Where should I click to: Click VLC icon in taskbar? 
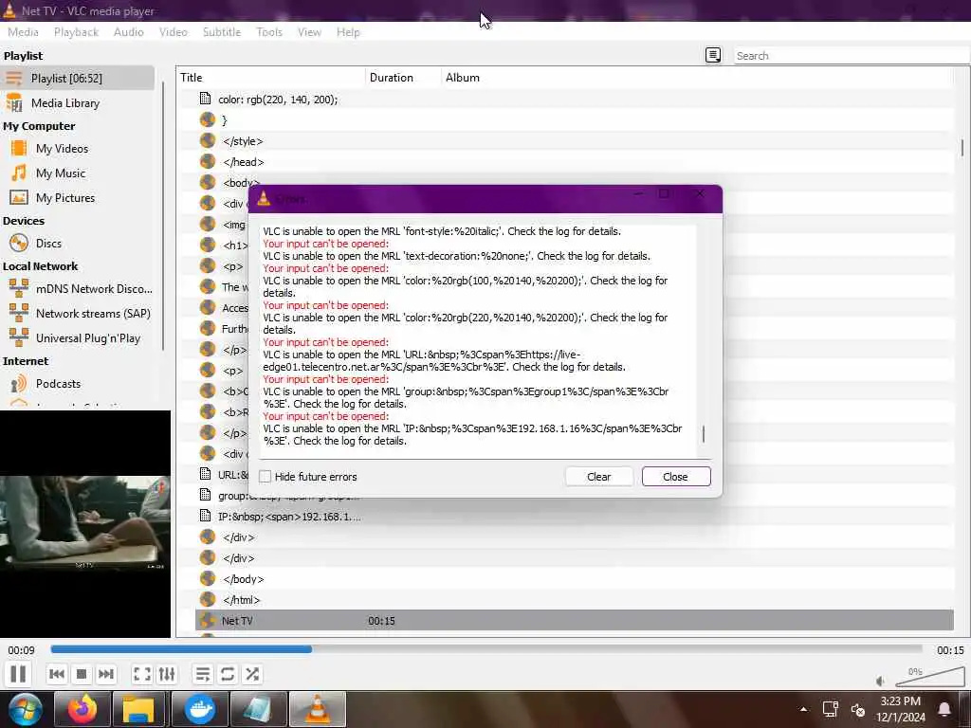point(317,709)
